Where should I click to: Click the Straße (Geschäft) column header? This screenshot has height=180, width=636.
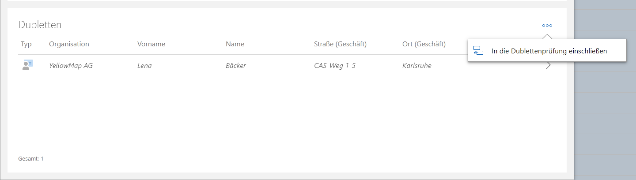pyautogui.click(x=340, y=44)
